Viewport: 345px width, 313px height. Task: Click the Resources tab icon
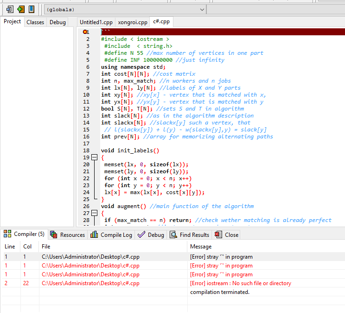[x=54, y=235]
